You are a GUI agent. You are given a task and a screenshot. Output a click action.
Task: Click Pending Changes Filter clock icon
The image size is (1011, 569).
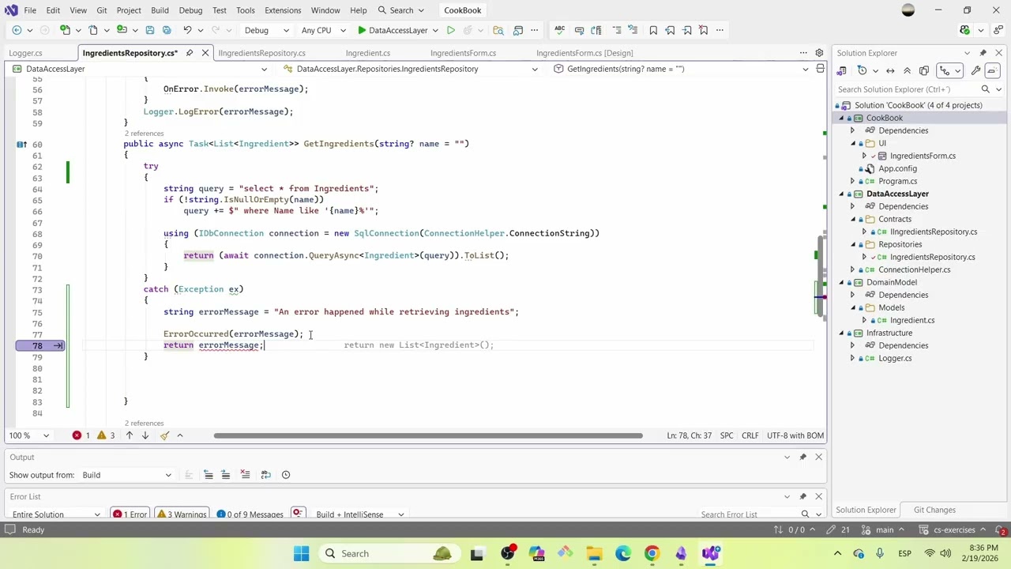862,70
